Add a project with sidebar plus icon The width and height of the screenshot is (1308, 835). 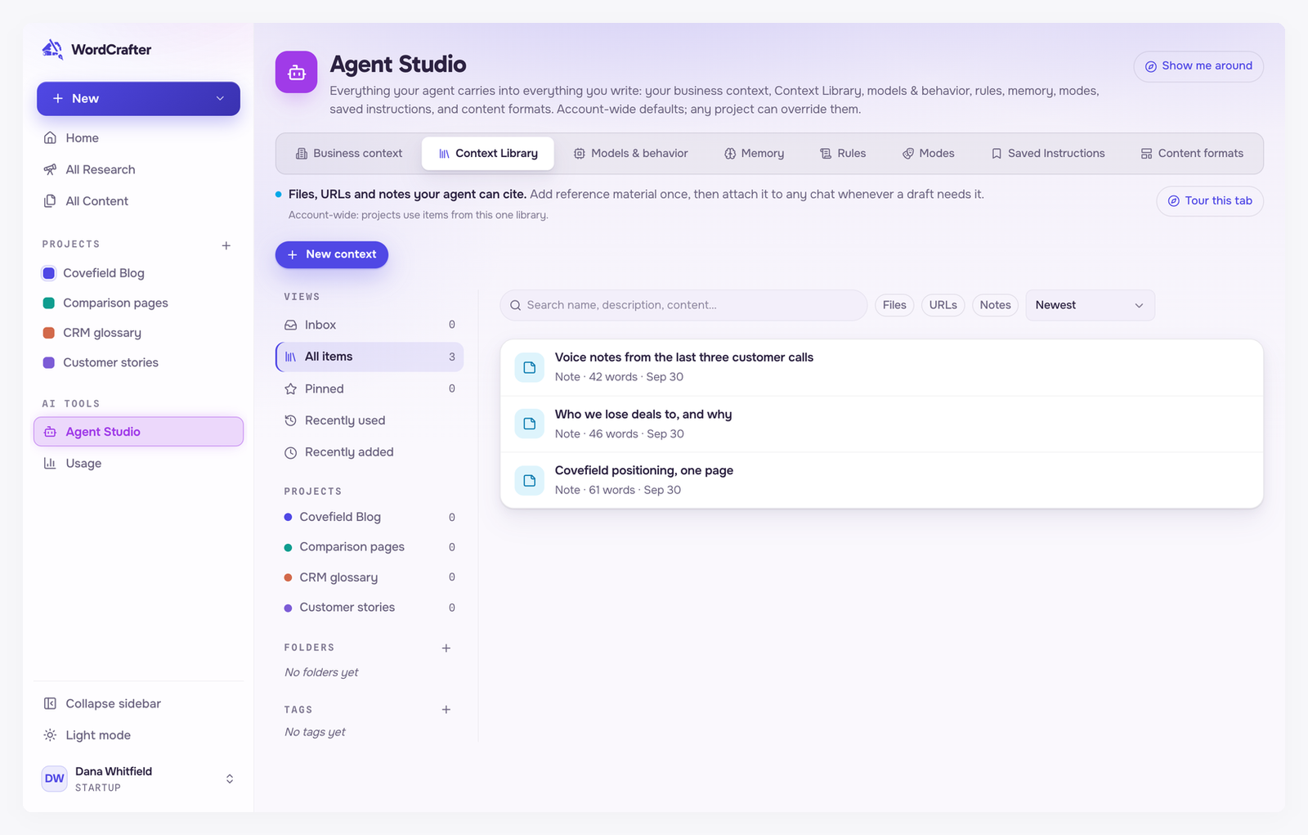pyautogui.click(x=226, y=245)
